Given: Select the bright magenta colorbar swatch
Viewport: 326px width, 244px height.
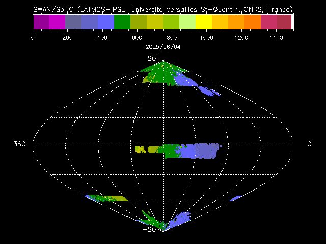Looking at the screenshot, I should tap(57, 22).
